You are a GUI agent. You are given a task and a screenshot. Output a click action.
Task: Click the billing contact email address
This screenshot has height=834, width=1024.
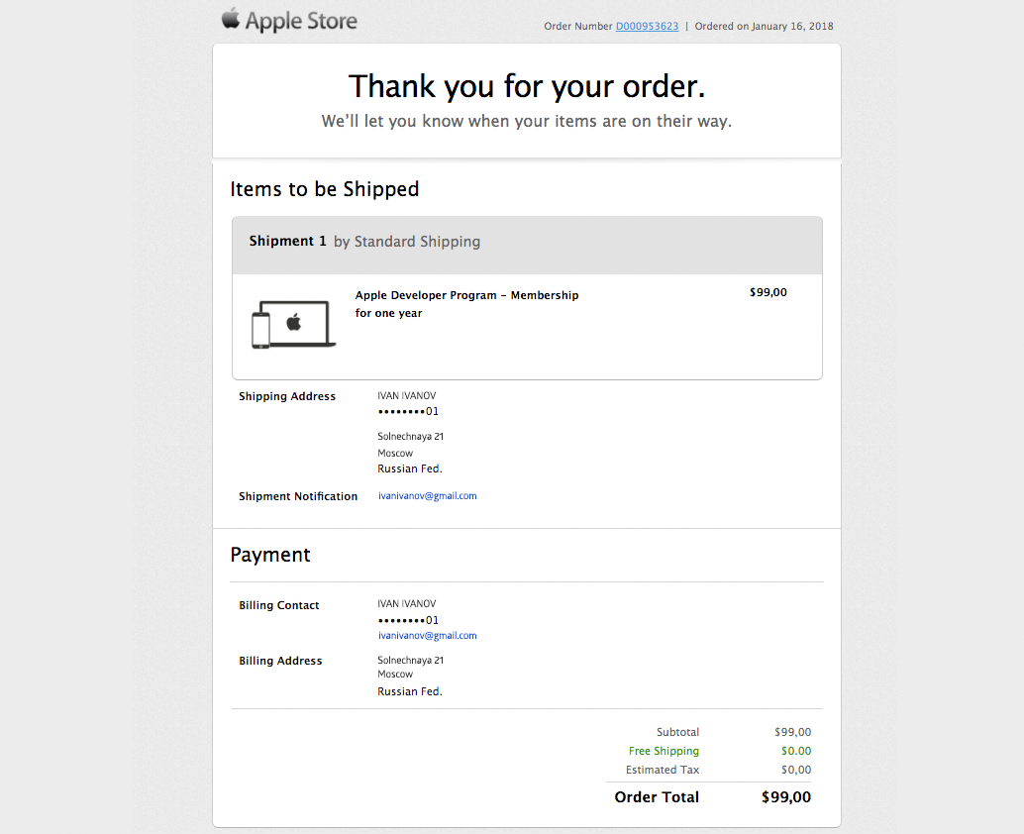coord(427,636)
